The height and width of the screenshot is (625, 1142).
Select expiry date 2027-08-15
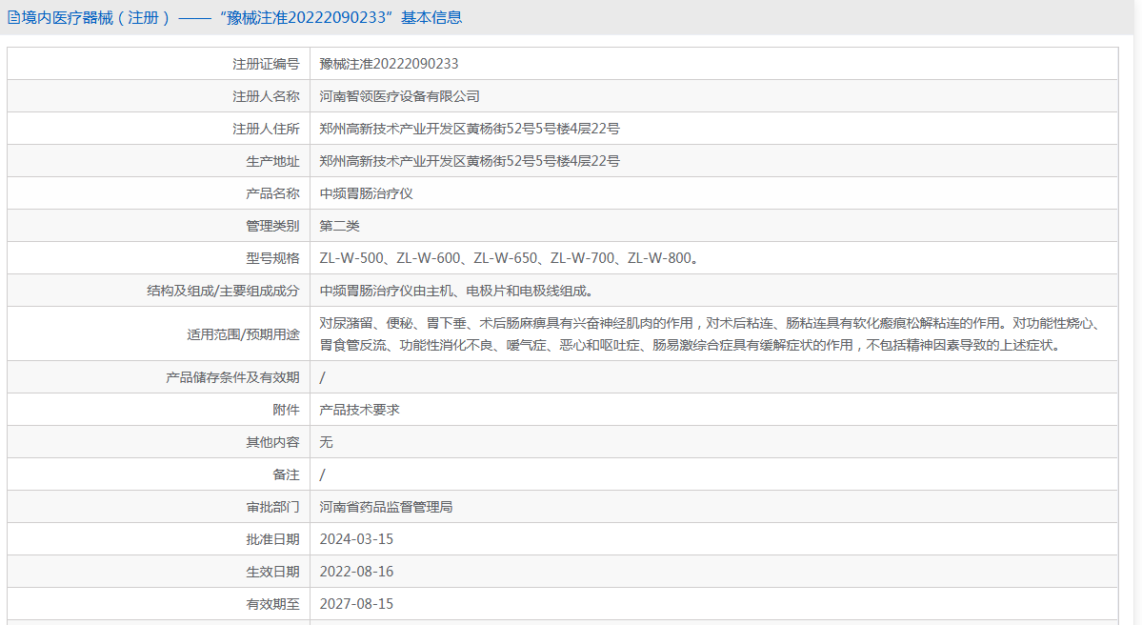click(x=356, y=604)
